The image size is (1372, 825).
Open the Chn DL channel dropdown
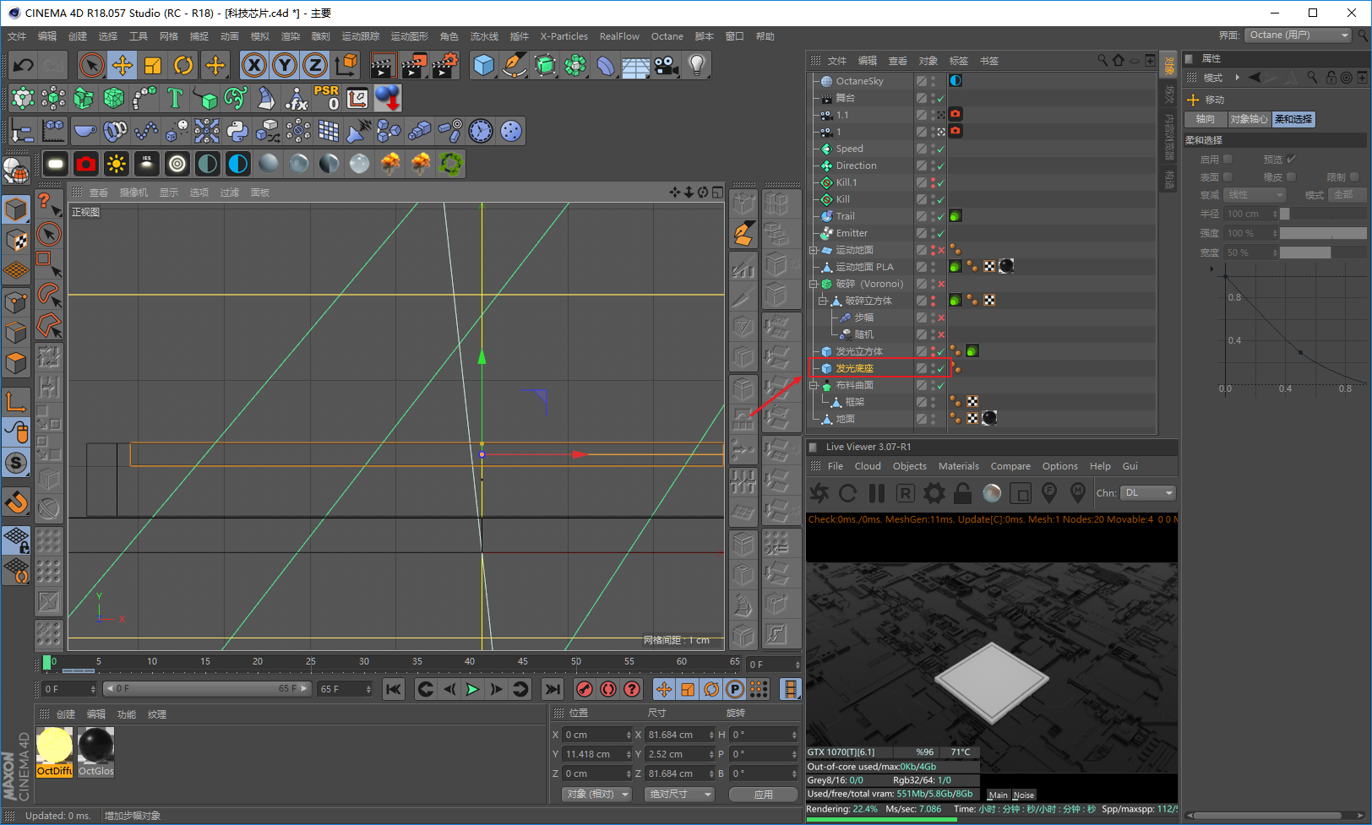pyautogui.click(x=1148, y=493)
